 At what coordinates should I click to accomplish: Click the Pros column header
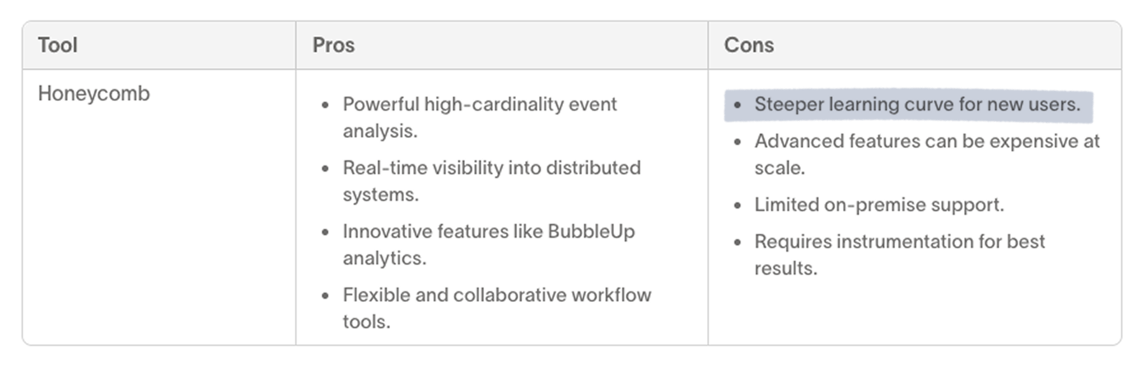(x=333, y=45)
